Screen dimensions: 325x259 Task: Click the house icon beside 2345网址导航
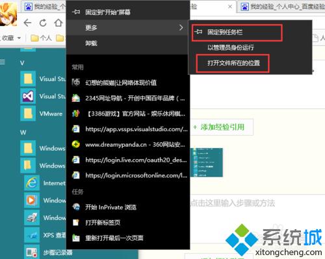[76, 98]
